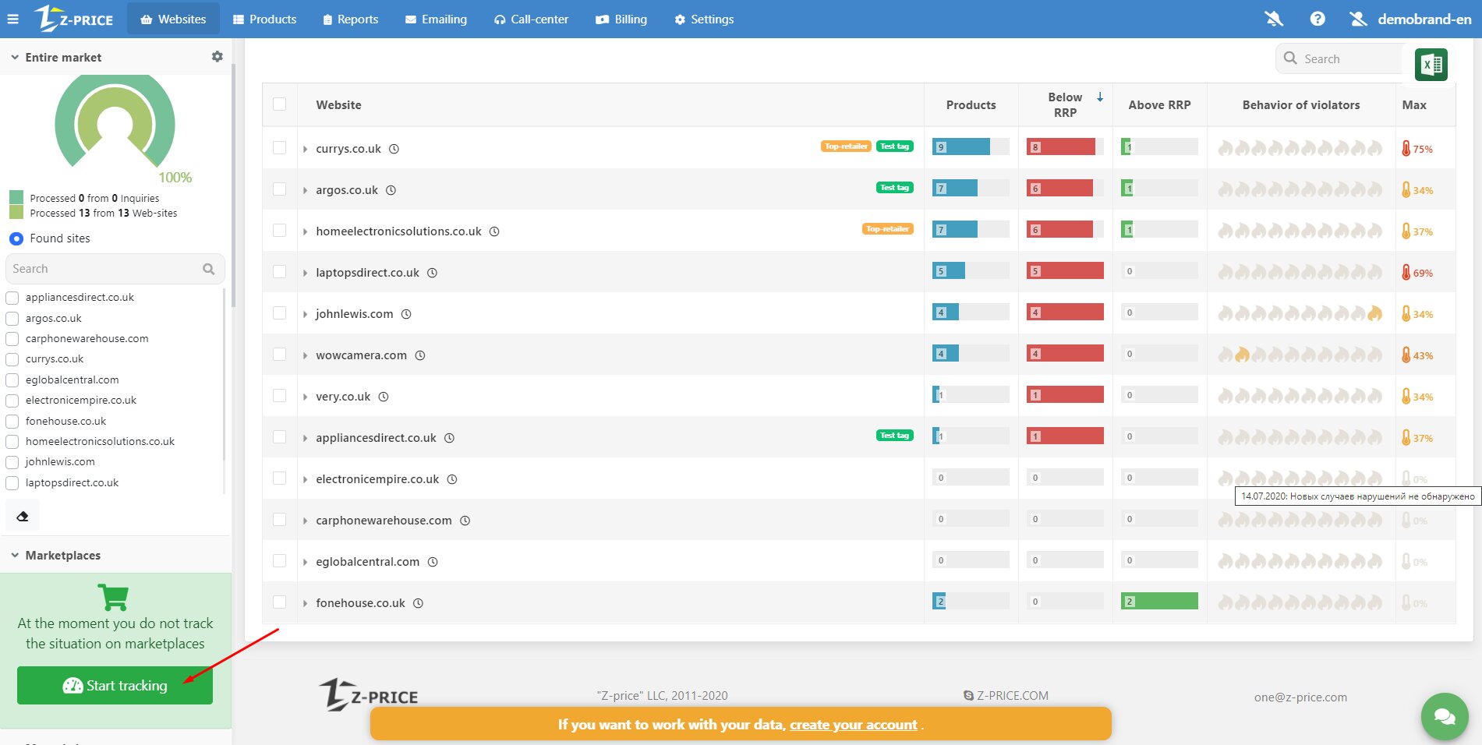
Task: Expand the very.co.uk row
Action: tap(305, 397)
